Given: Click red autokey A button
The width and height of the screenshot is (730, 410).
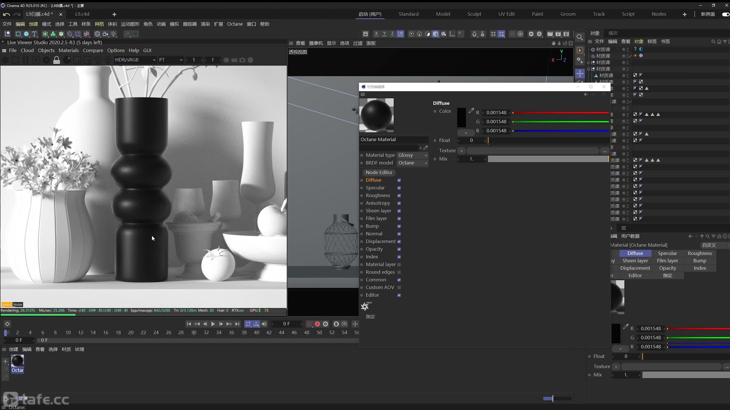Looking at the screenshot, I should 317,324.
